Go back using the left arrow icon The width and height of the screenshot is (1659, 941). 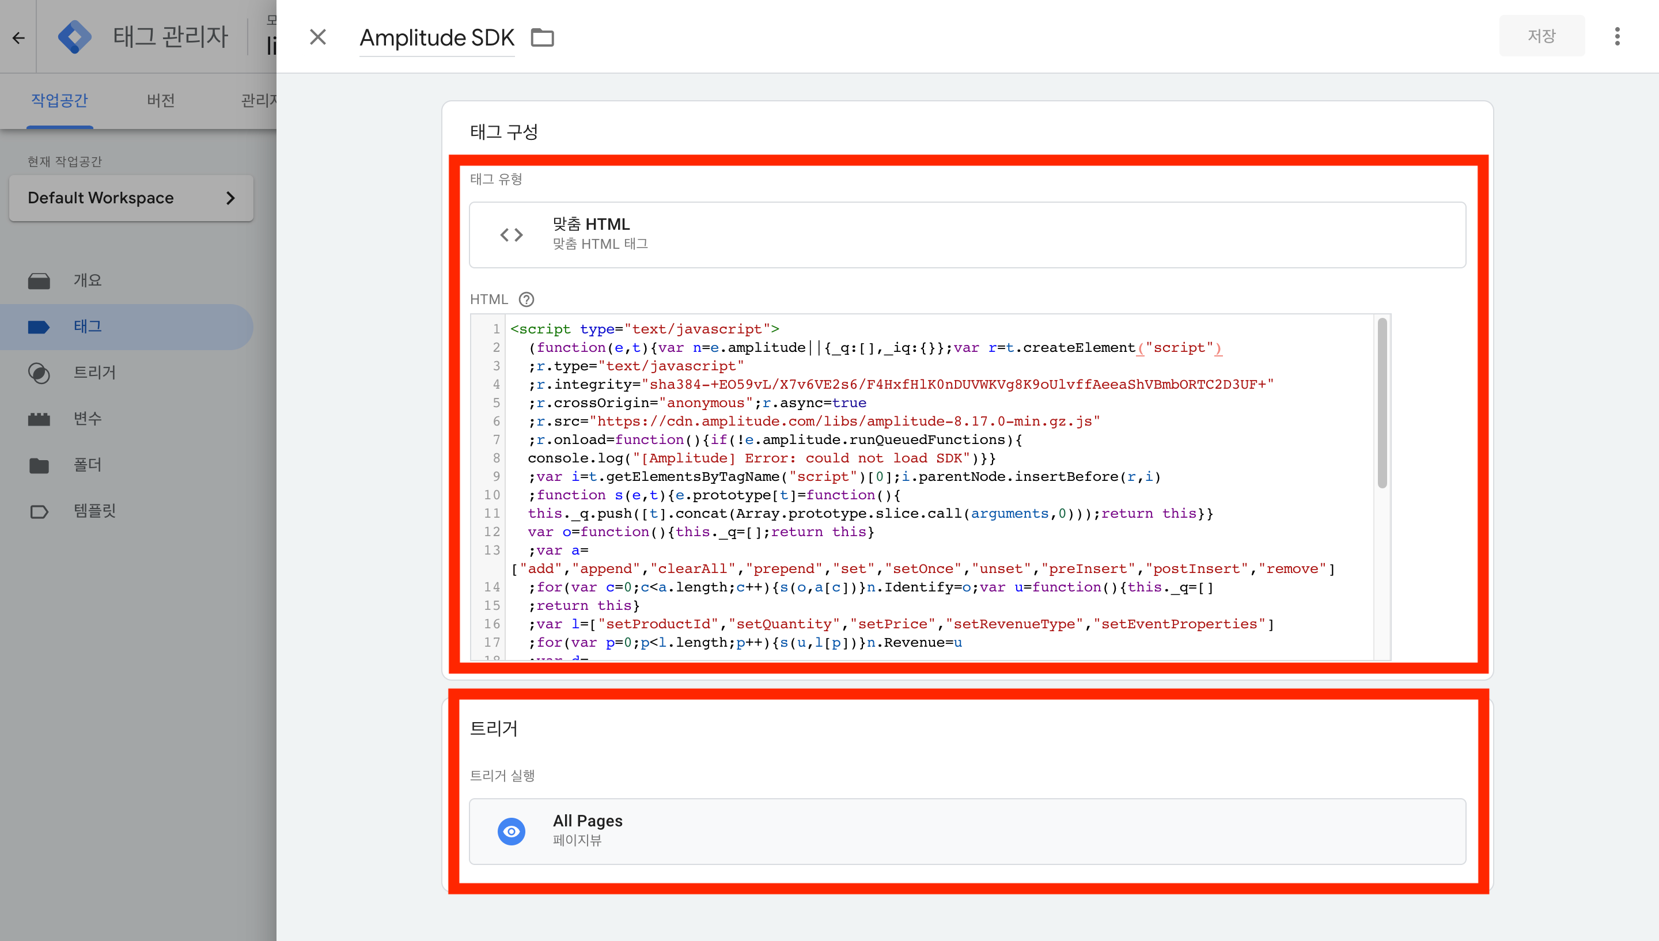18,38
